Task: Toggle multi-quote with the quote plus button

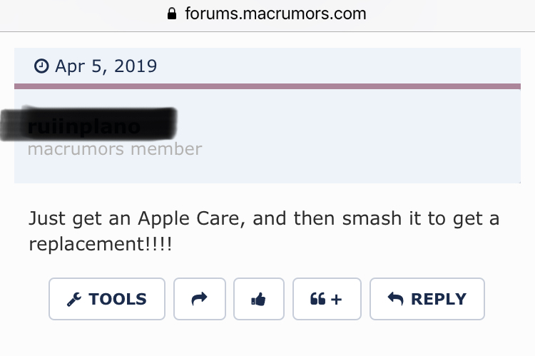Action: coord(327,299)
